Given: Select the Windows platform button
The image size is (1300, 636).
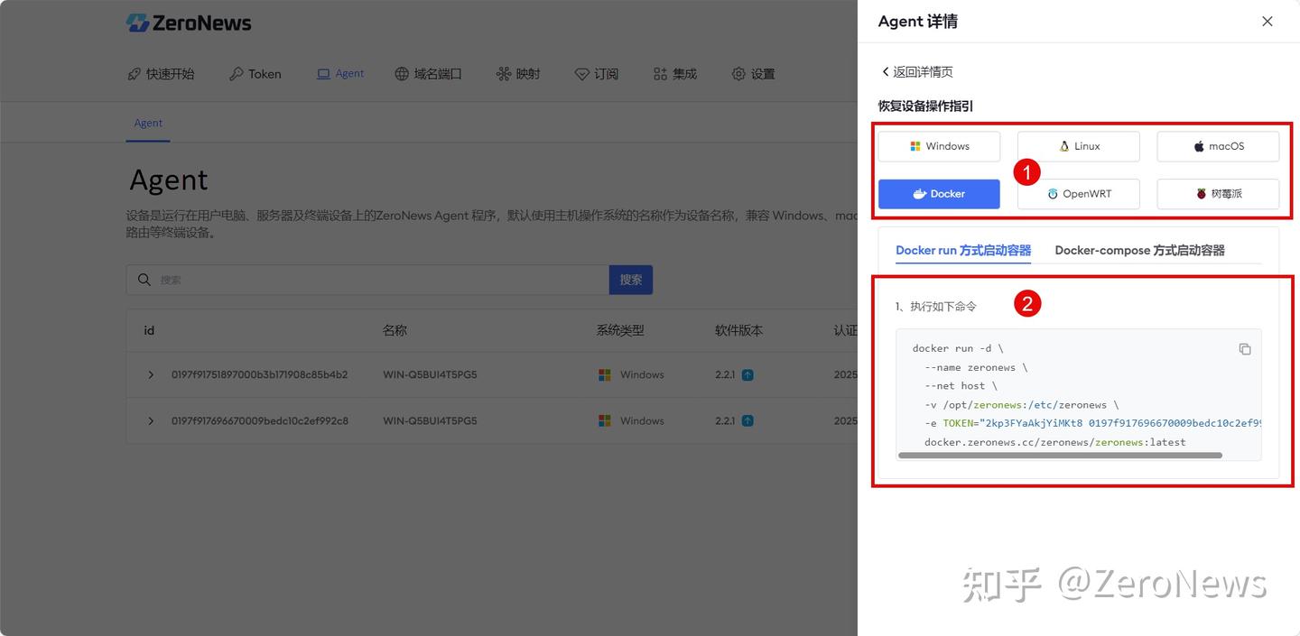Looking at the screenshot, I should pos(939,146).
